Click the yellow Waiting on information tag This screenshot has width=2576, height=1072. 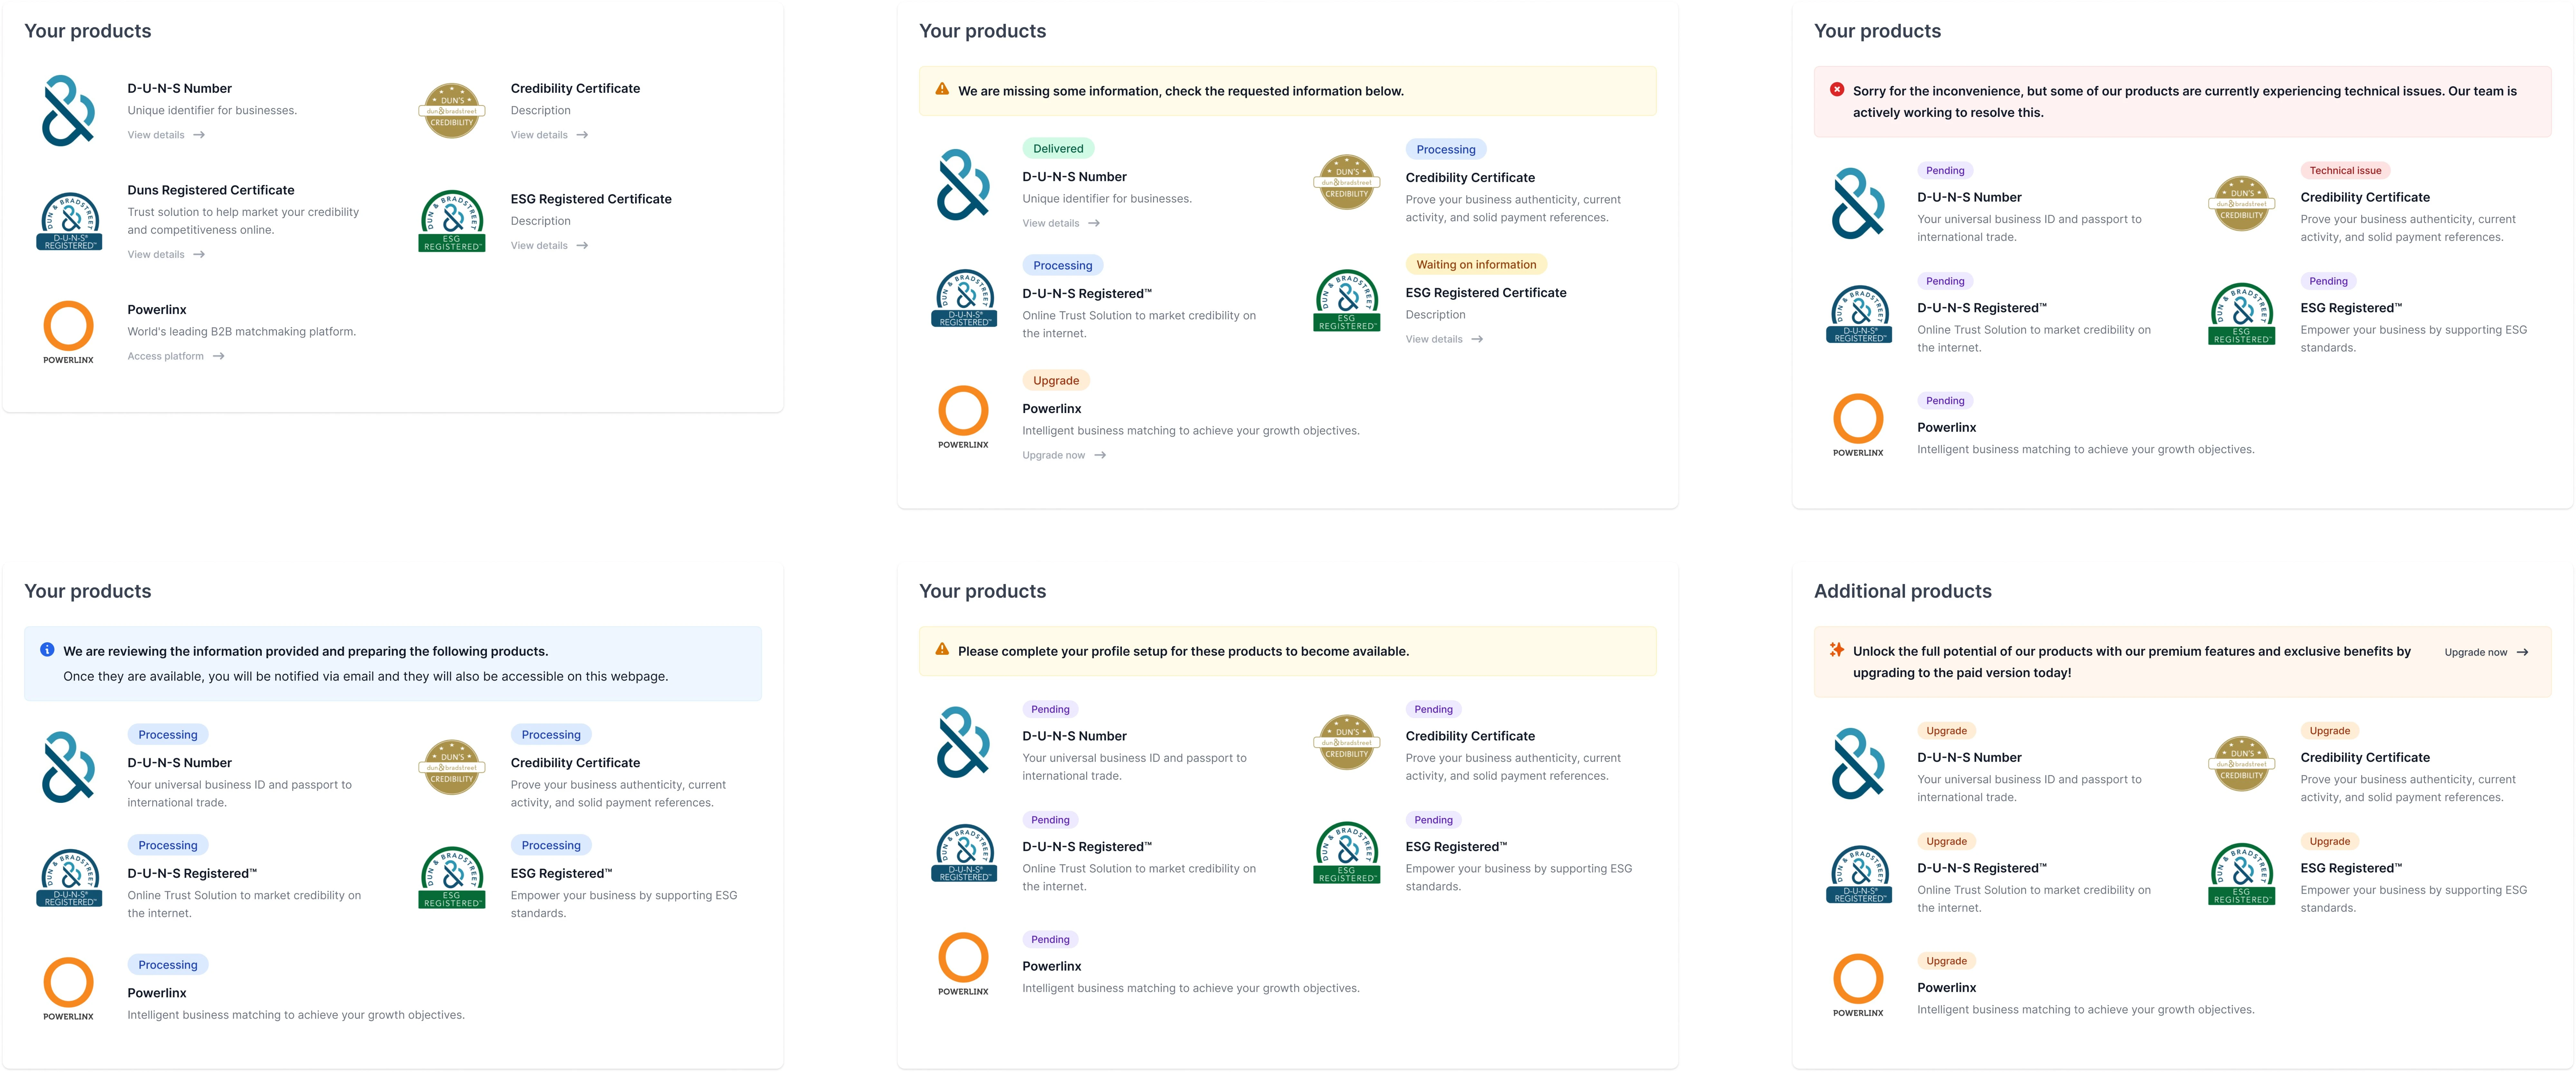click(1476, 265)
